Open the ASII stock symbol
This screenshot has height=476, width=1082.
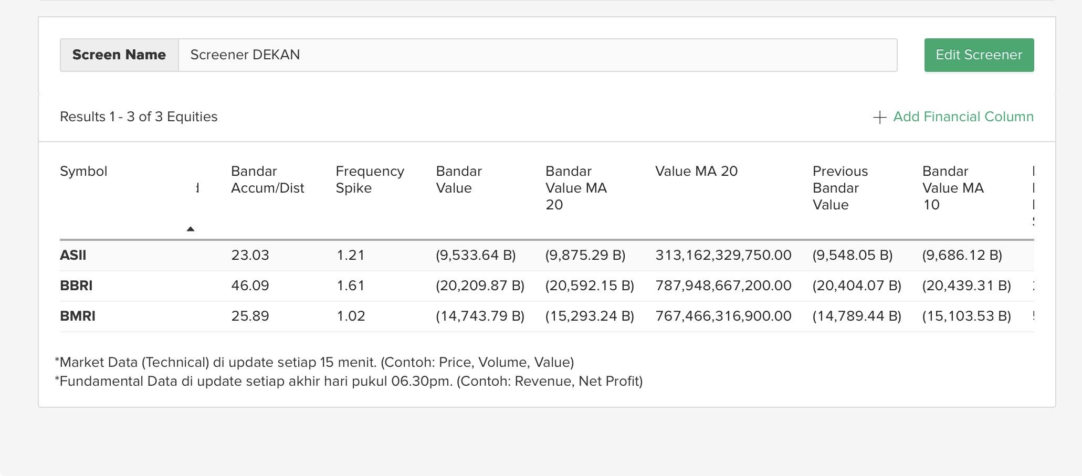(x=73, y=256)
